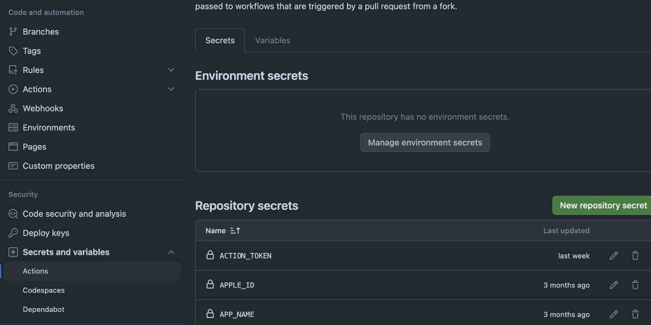Open Codespaces secrets page
The height and width of the screenshot is (325, 651).
click(x=44, y=290)
